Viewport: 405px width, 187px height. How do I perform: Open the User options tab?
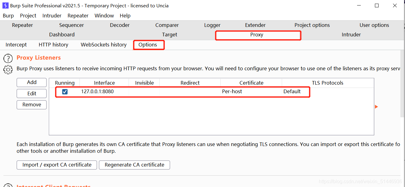tap(374, 25)
